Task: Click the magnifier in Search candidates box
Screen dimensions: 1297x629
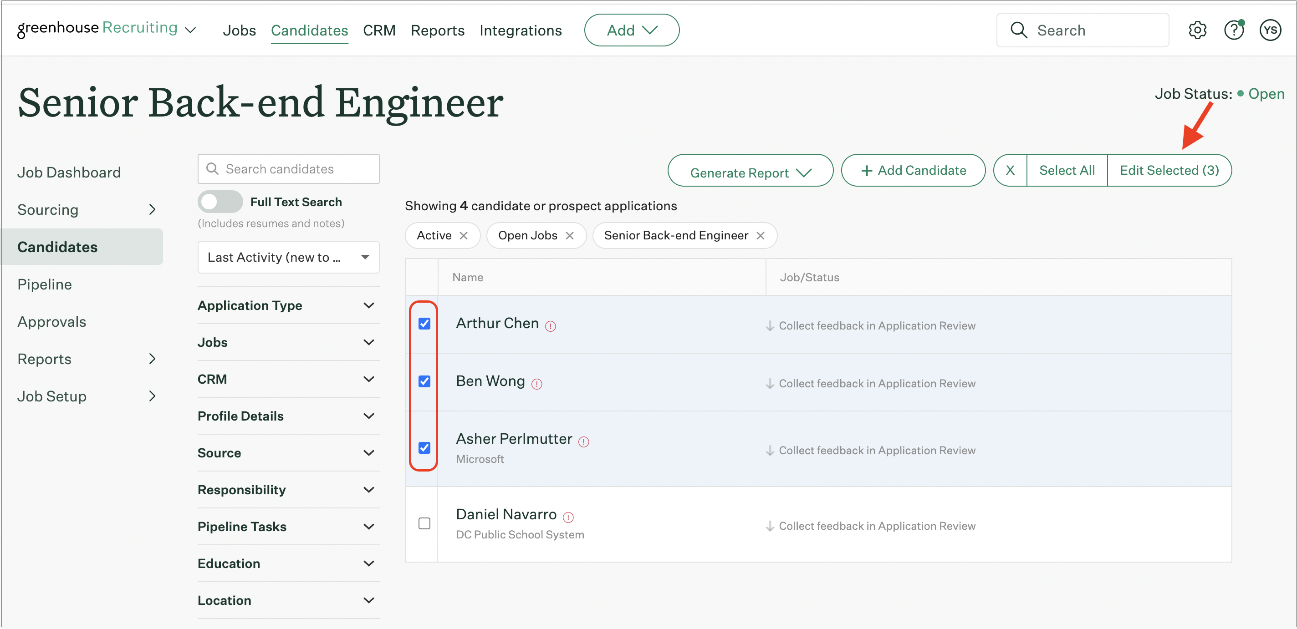Action: point(213,169)
